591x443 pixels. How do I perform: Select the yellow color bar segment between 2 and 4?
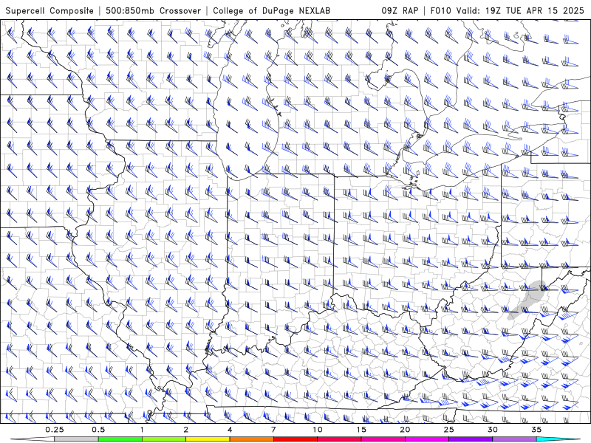tap(208, 439)
